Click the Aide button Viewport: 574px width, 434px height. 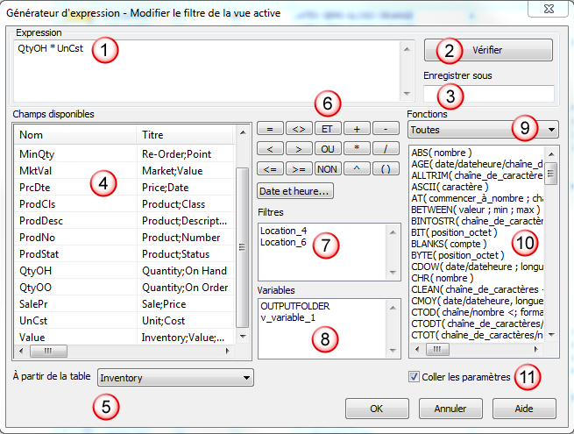524,409
